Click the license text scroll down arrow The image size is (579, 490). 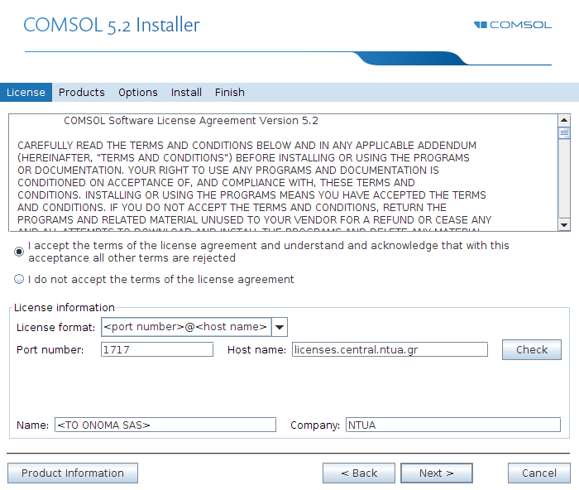pyautogui.click(x=564, y=224)
